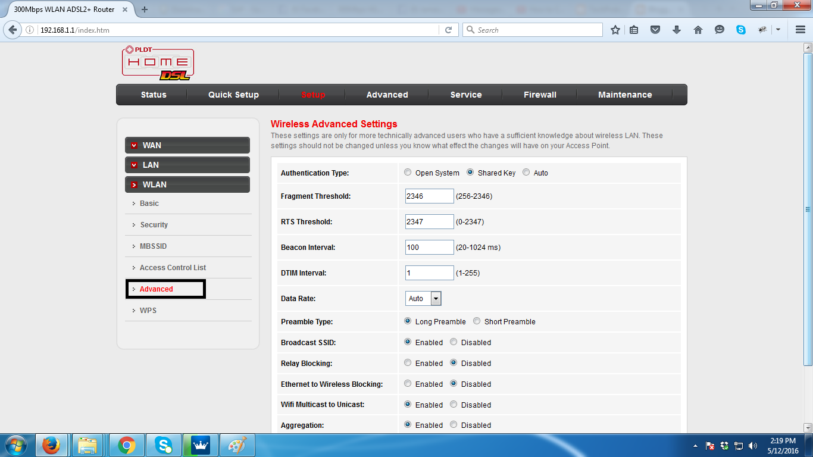Launch Google Chrome from the taskbar

pos(126,445)
